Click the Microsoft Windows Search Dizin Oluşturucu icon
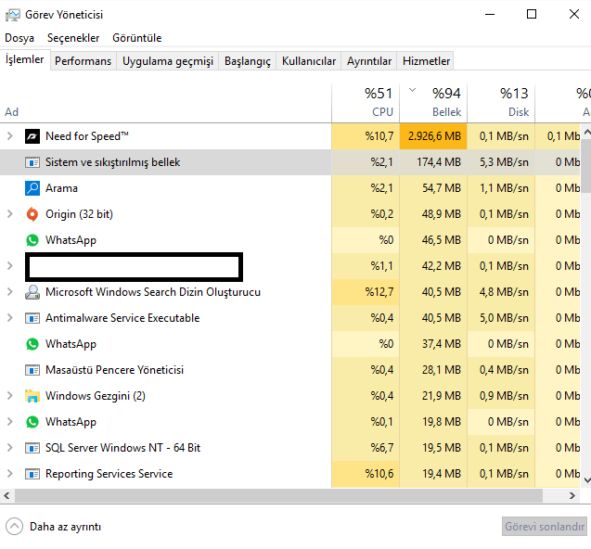 pyautogui.click(x=32, y=292)
